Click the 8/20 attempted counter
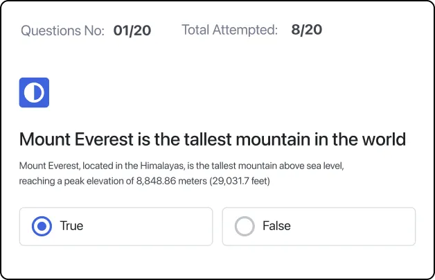435x280 pixels. click(307, 30)
